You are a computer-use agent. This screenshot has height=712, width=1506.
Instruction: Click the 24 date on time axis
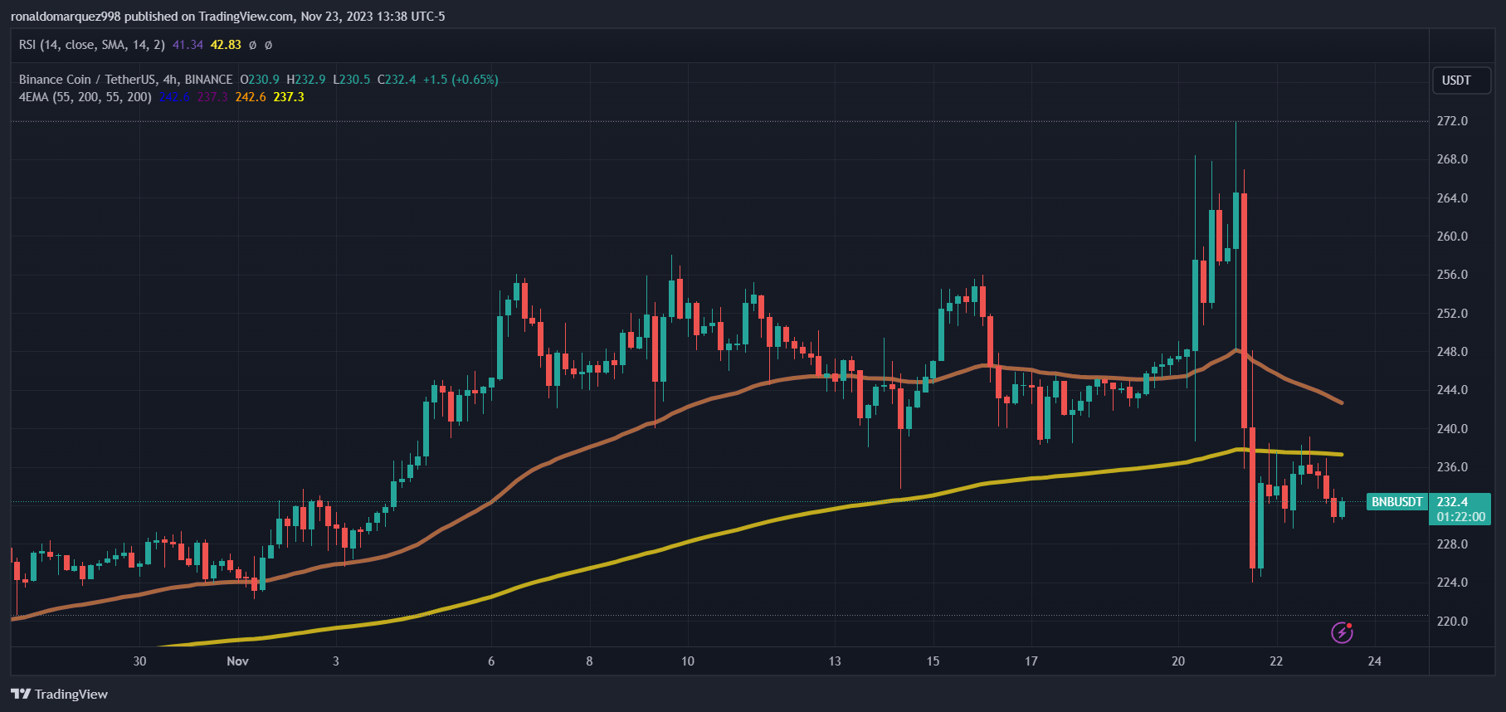(1375, 661)
